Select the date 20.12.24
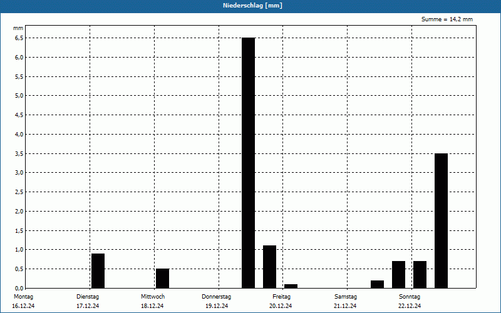This screenshot has height=313, width=501. click(x=281, y=306)
